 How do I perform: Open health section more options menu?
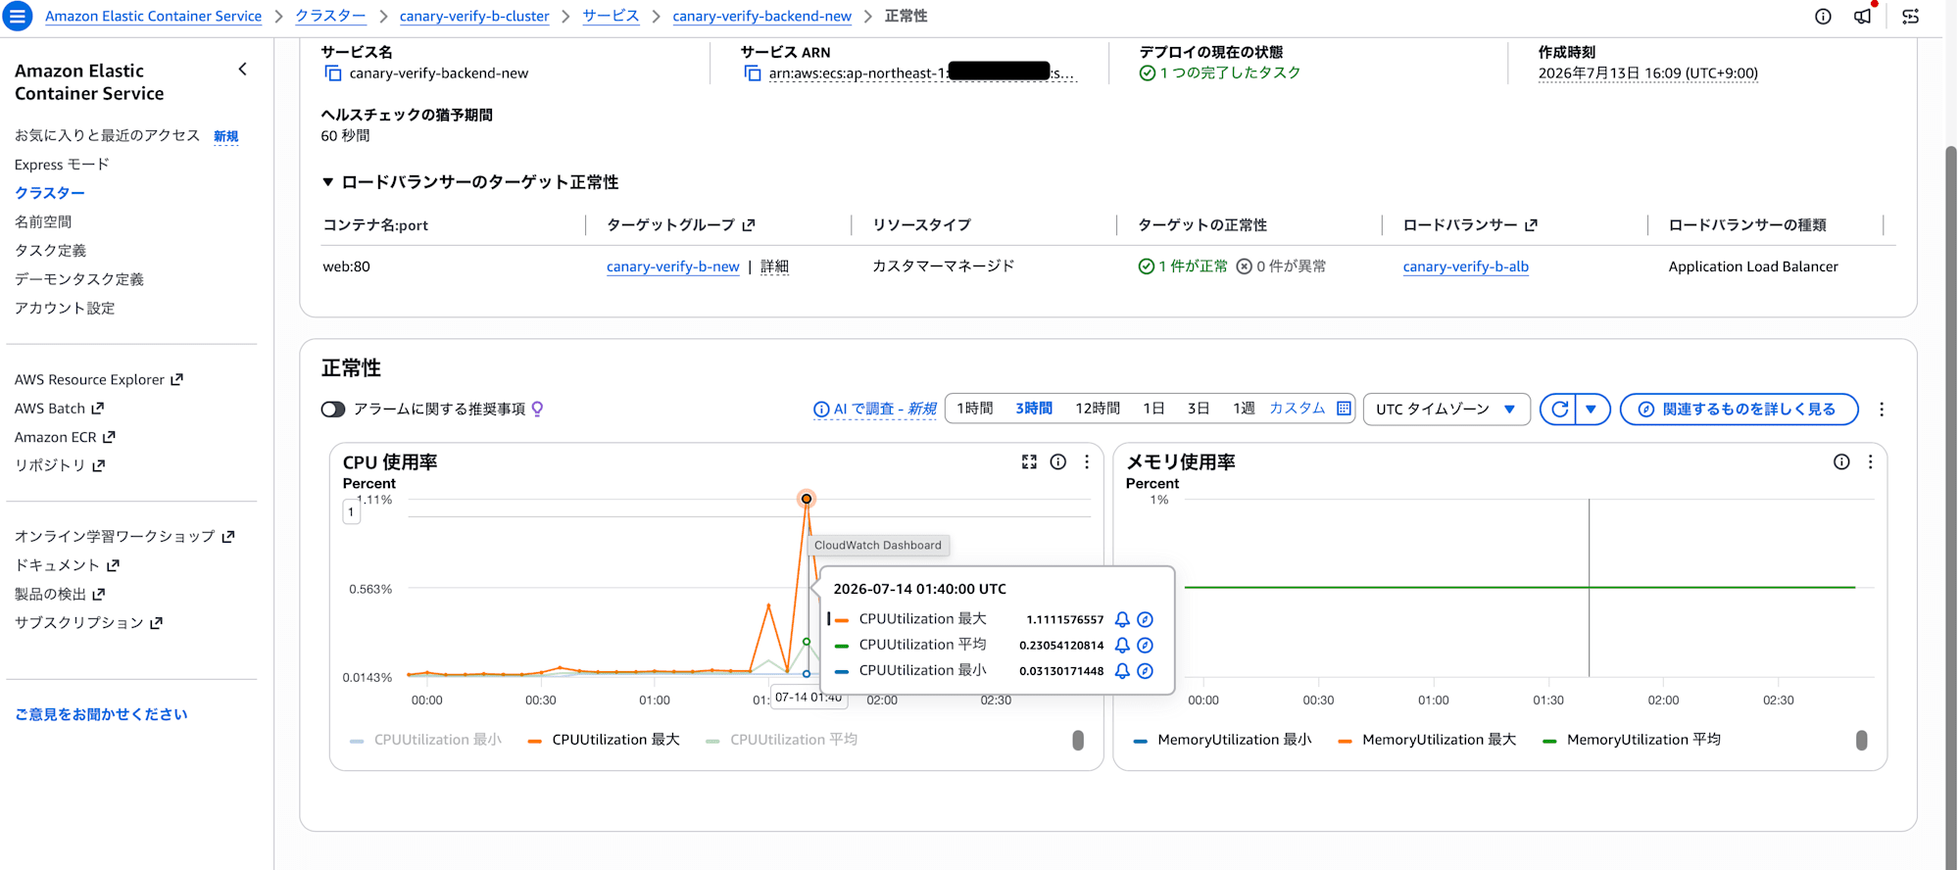click(x=1881, y=410)
